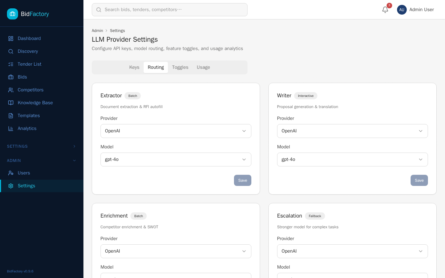Image resolution: width=445 pixels, height=278 pixels.
Task: Open Tender List page
Action: click(42, 64)
